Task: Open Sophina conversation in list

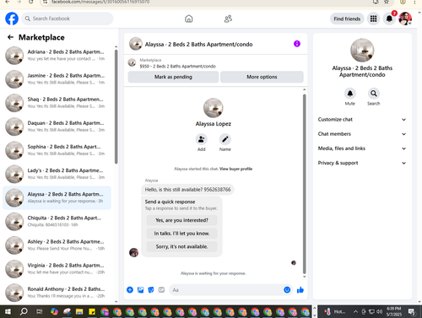Action: [57, 150]
